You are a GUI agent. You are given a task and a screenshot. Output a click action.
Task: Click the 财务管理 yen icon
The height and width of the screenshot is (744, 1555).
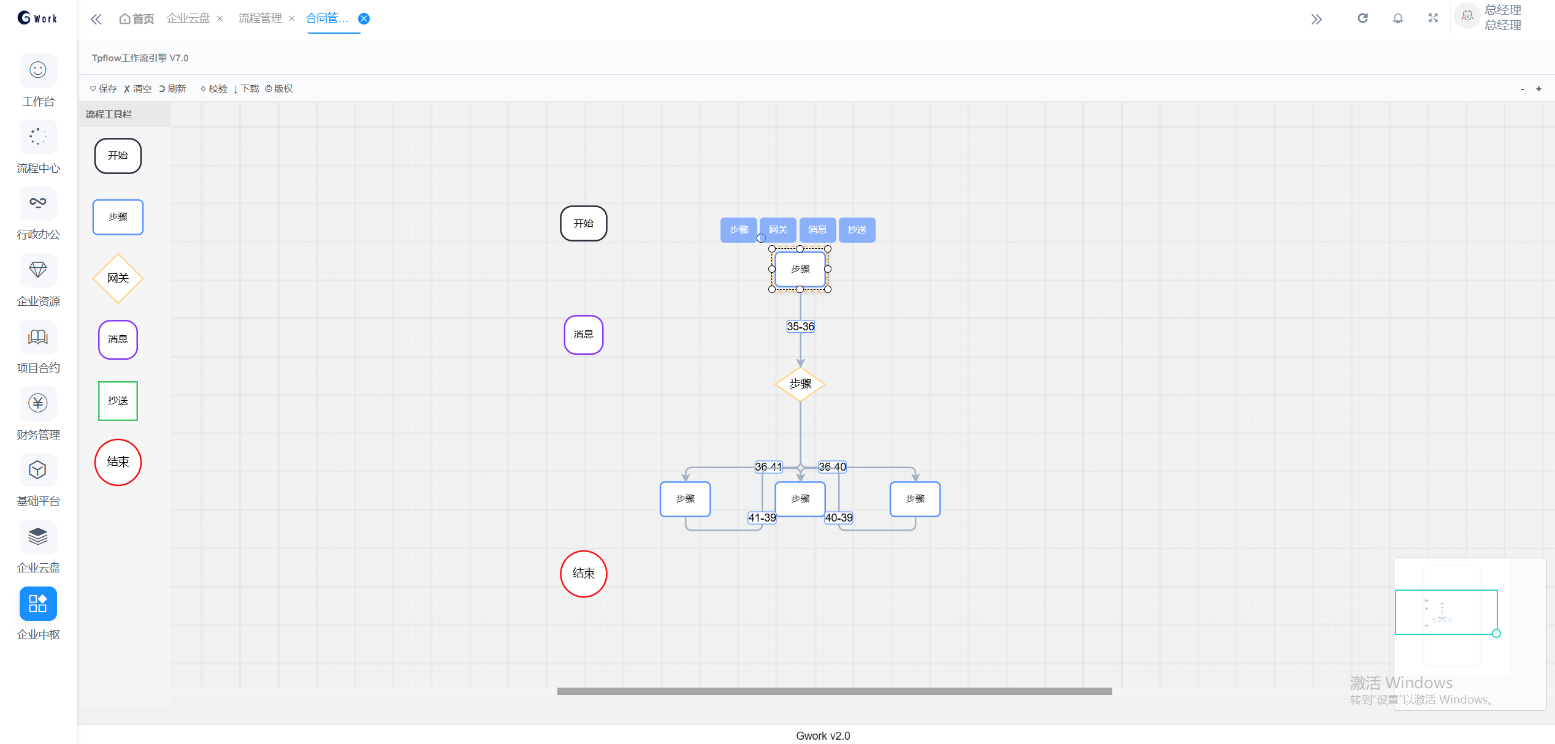(38, 403)
